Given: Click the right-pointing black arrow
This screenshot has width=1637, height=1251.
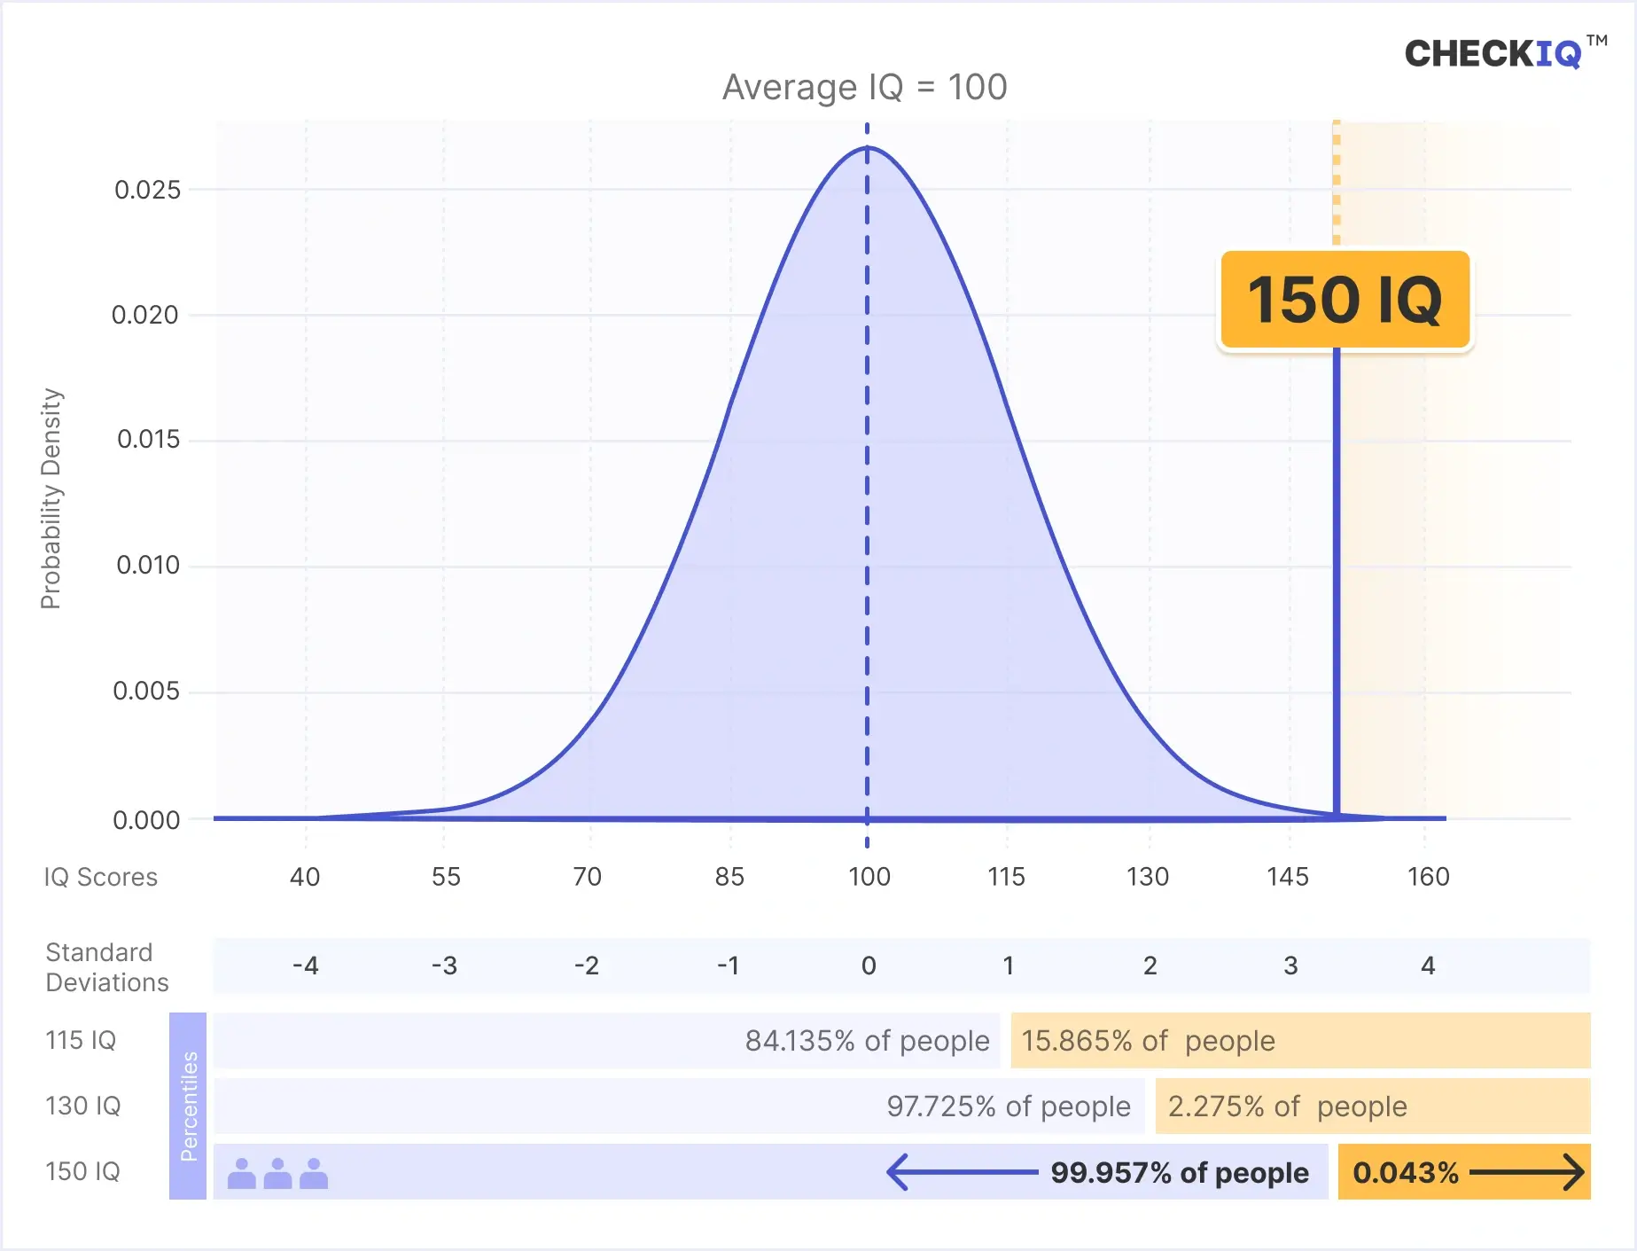Looking at the screenshot, I should [1527, 1172].
